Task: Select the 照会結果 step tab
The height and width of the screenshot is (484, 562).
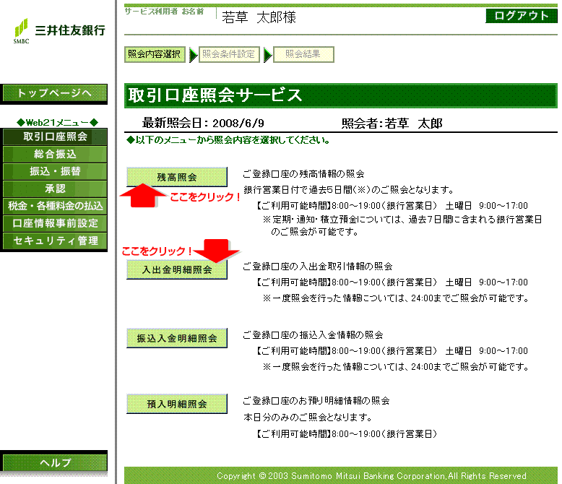Action: [303, 54]
